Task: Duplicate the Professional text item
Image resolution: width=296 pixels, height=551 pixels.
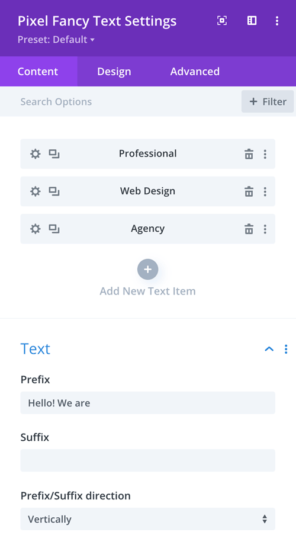Action: click(54, 154)
